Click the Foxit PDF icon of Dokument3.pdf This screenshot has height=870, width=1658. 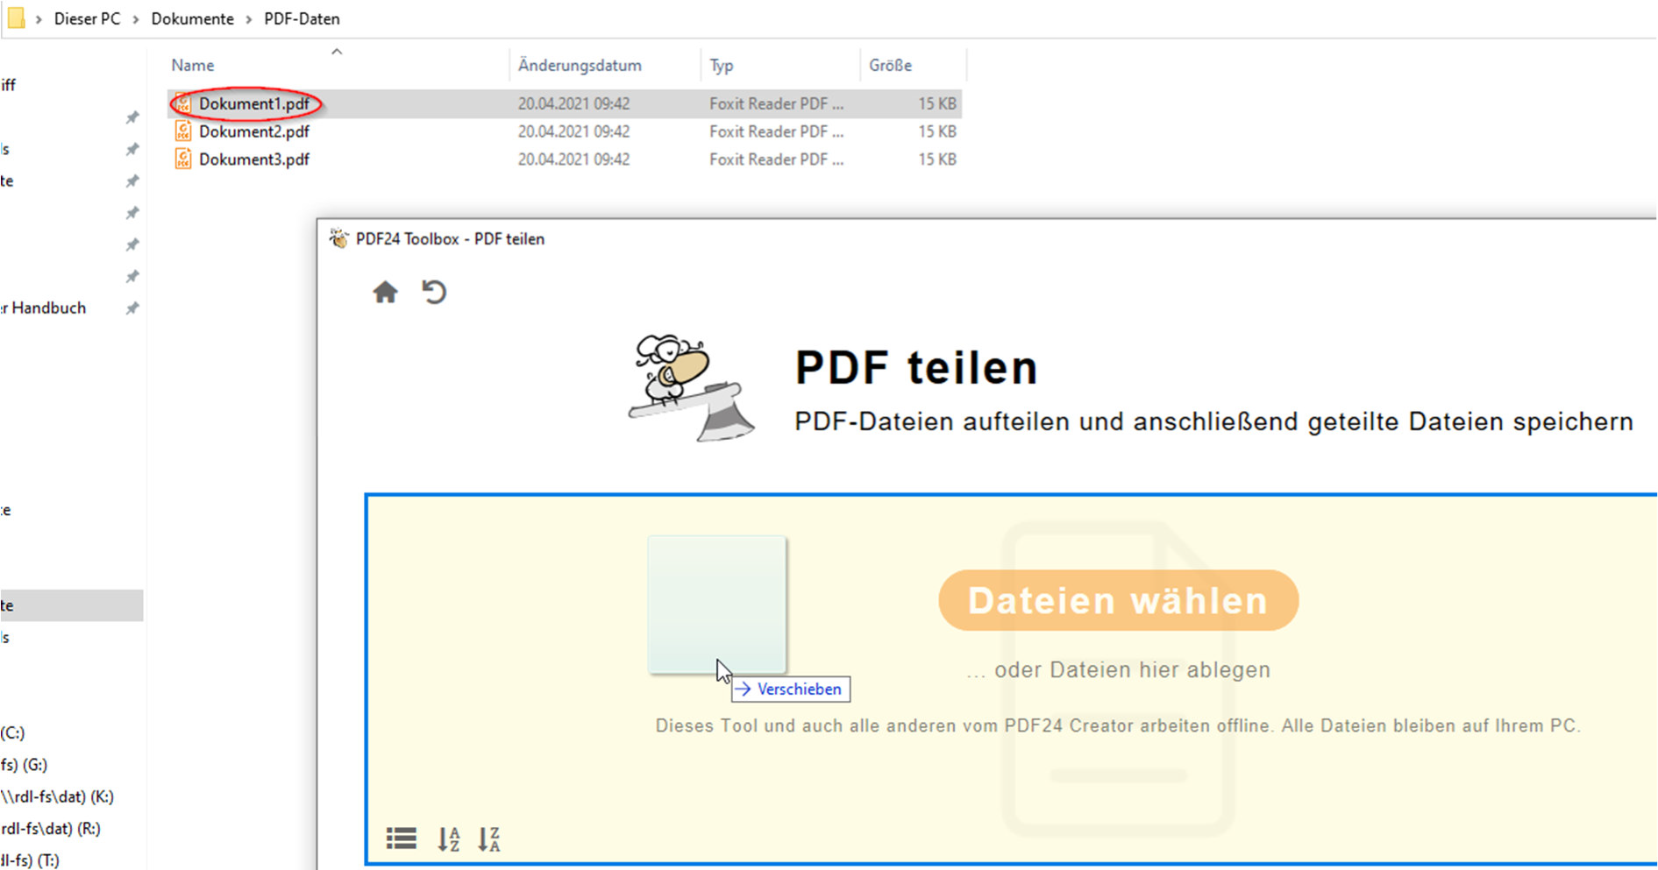(x=182, y=159)
